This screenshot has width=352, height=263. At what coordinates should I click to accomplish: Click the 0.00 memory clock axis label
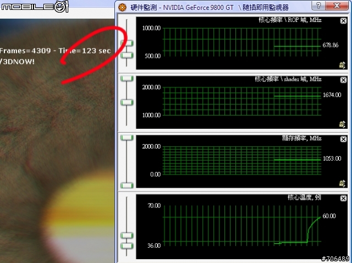155,174
